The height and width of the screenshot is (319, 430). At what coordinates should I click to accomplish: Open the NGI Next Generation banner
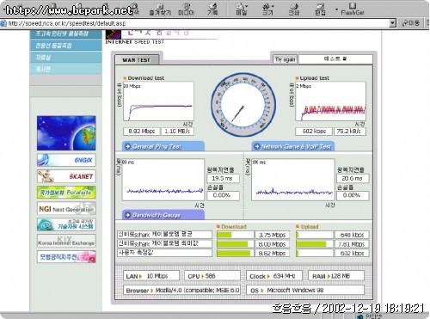(66, 209)
